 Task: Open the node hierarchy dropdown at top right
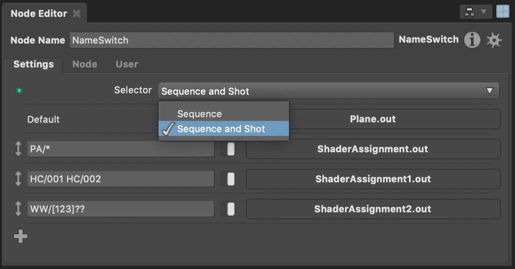pyautogui.click(x=476, y=13)
